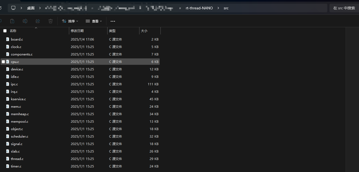Image resolution: width=359 pixels, height=172 pixels.
Task: Expand the breadcrumb chevron after rt-thread-NANO
Action: pos(218,8)
